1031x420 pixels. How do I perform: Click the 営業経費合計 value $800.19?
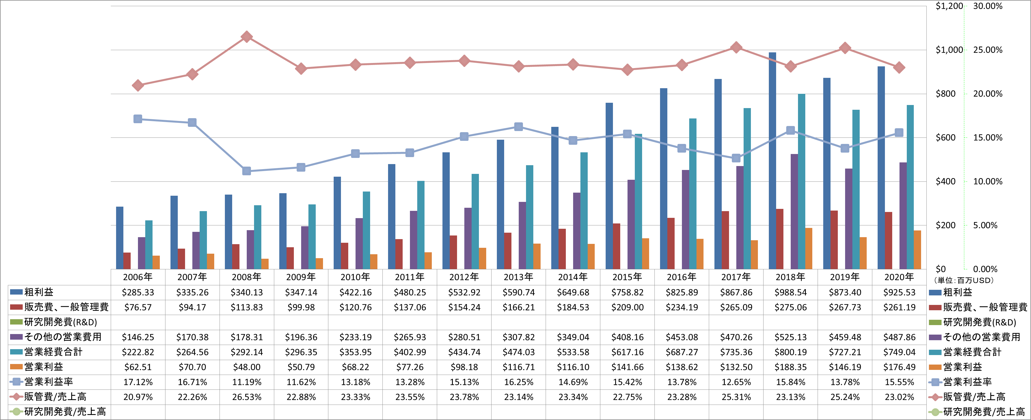(790, 353)
